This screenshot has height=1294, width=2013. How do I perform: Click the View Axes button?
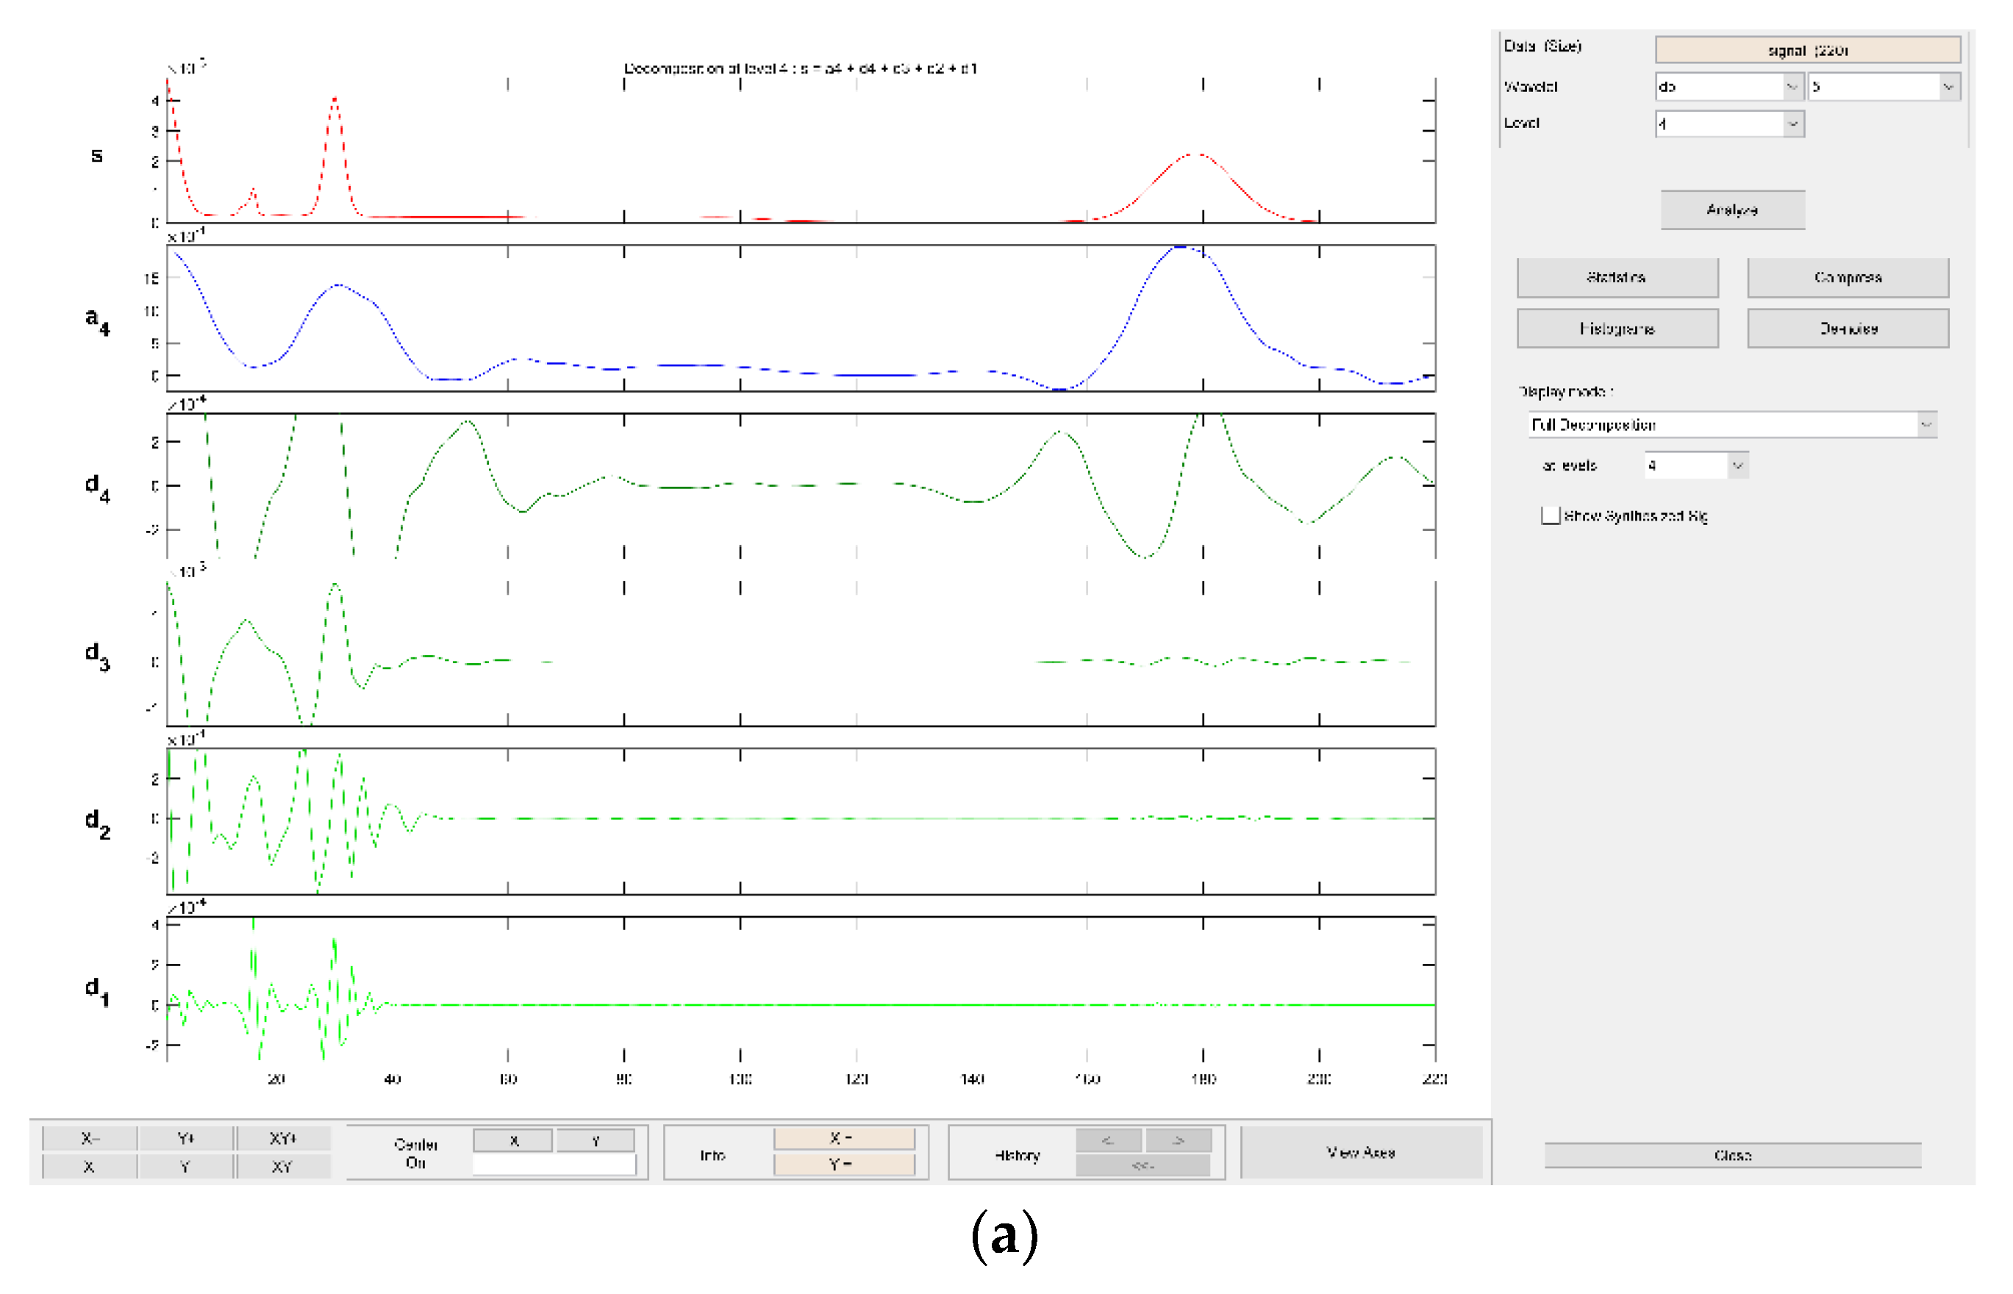[x=1362, y=1154]
